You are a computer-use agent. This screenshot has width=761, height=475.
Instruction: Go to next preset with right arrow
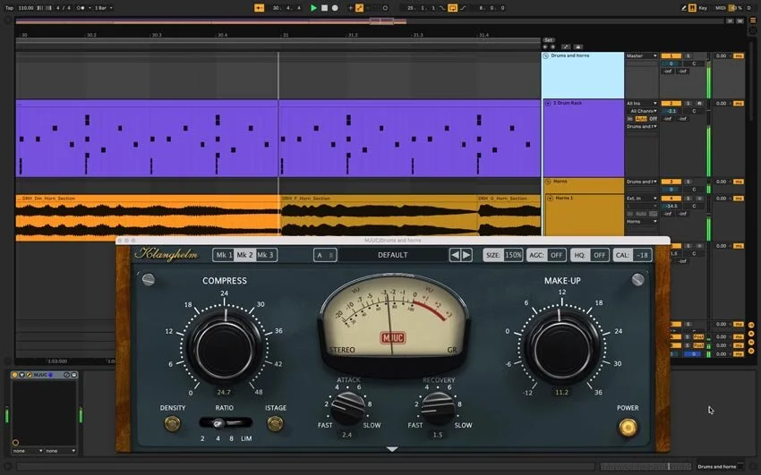click(x=466, y=255)
